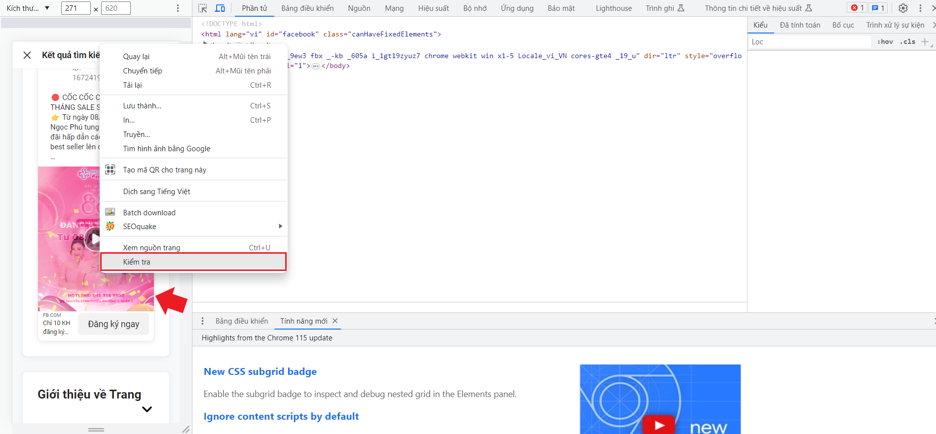The width and height of the screenshot is (936, 434).
Task: Open the Trình ghi tab
Action: click(665, 8)
